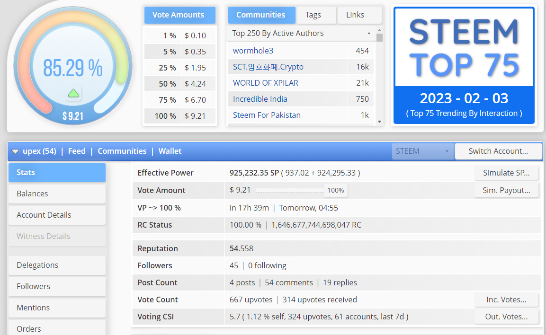Click the communities list scrollbar thumb
546x335 pixels.
[x=380, y=37]
